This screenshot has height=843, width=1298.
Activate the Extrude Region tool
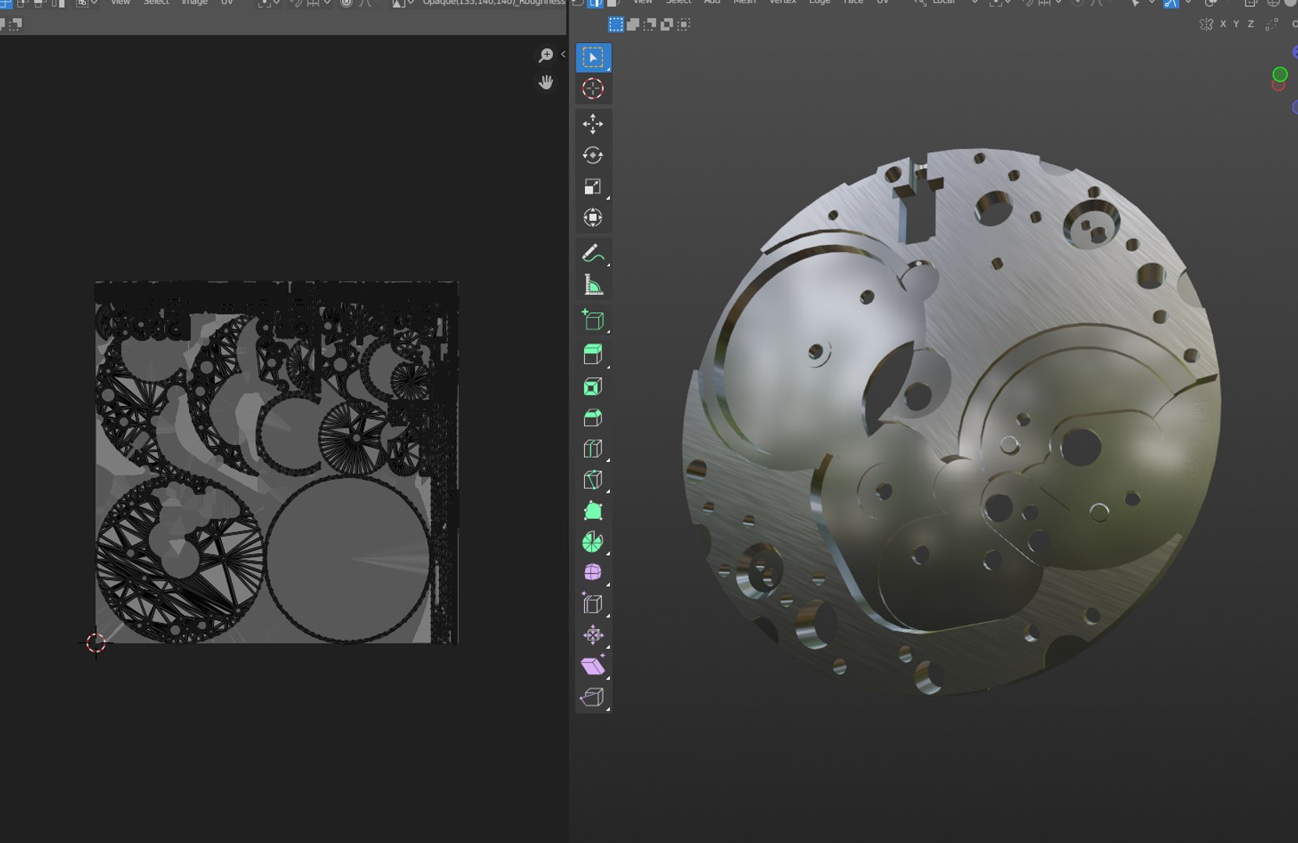point(593,354)
